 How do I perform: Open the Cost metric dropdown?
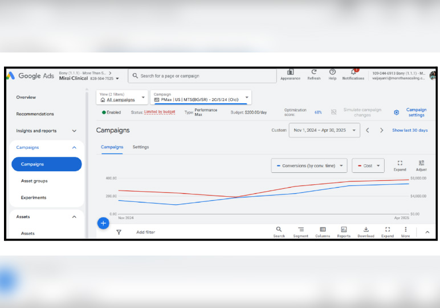[x=368, y=166]
